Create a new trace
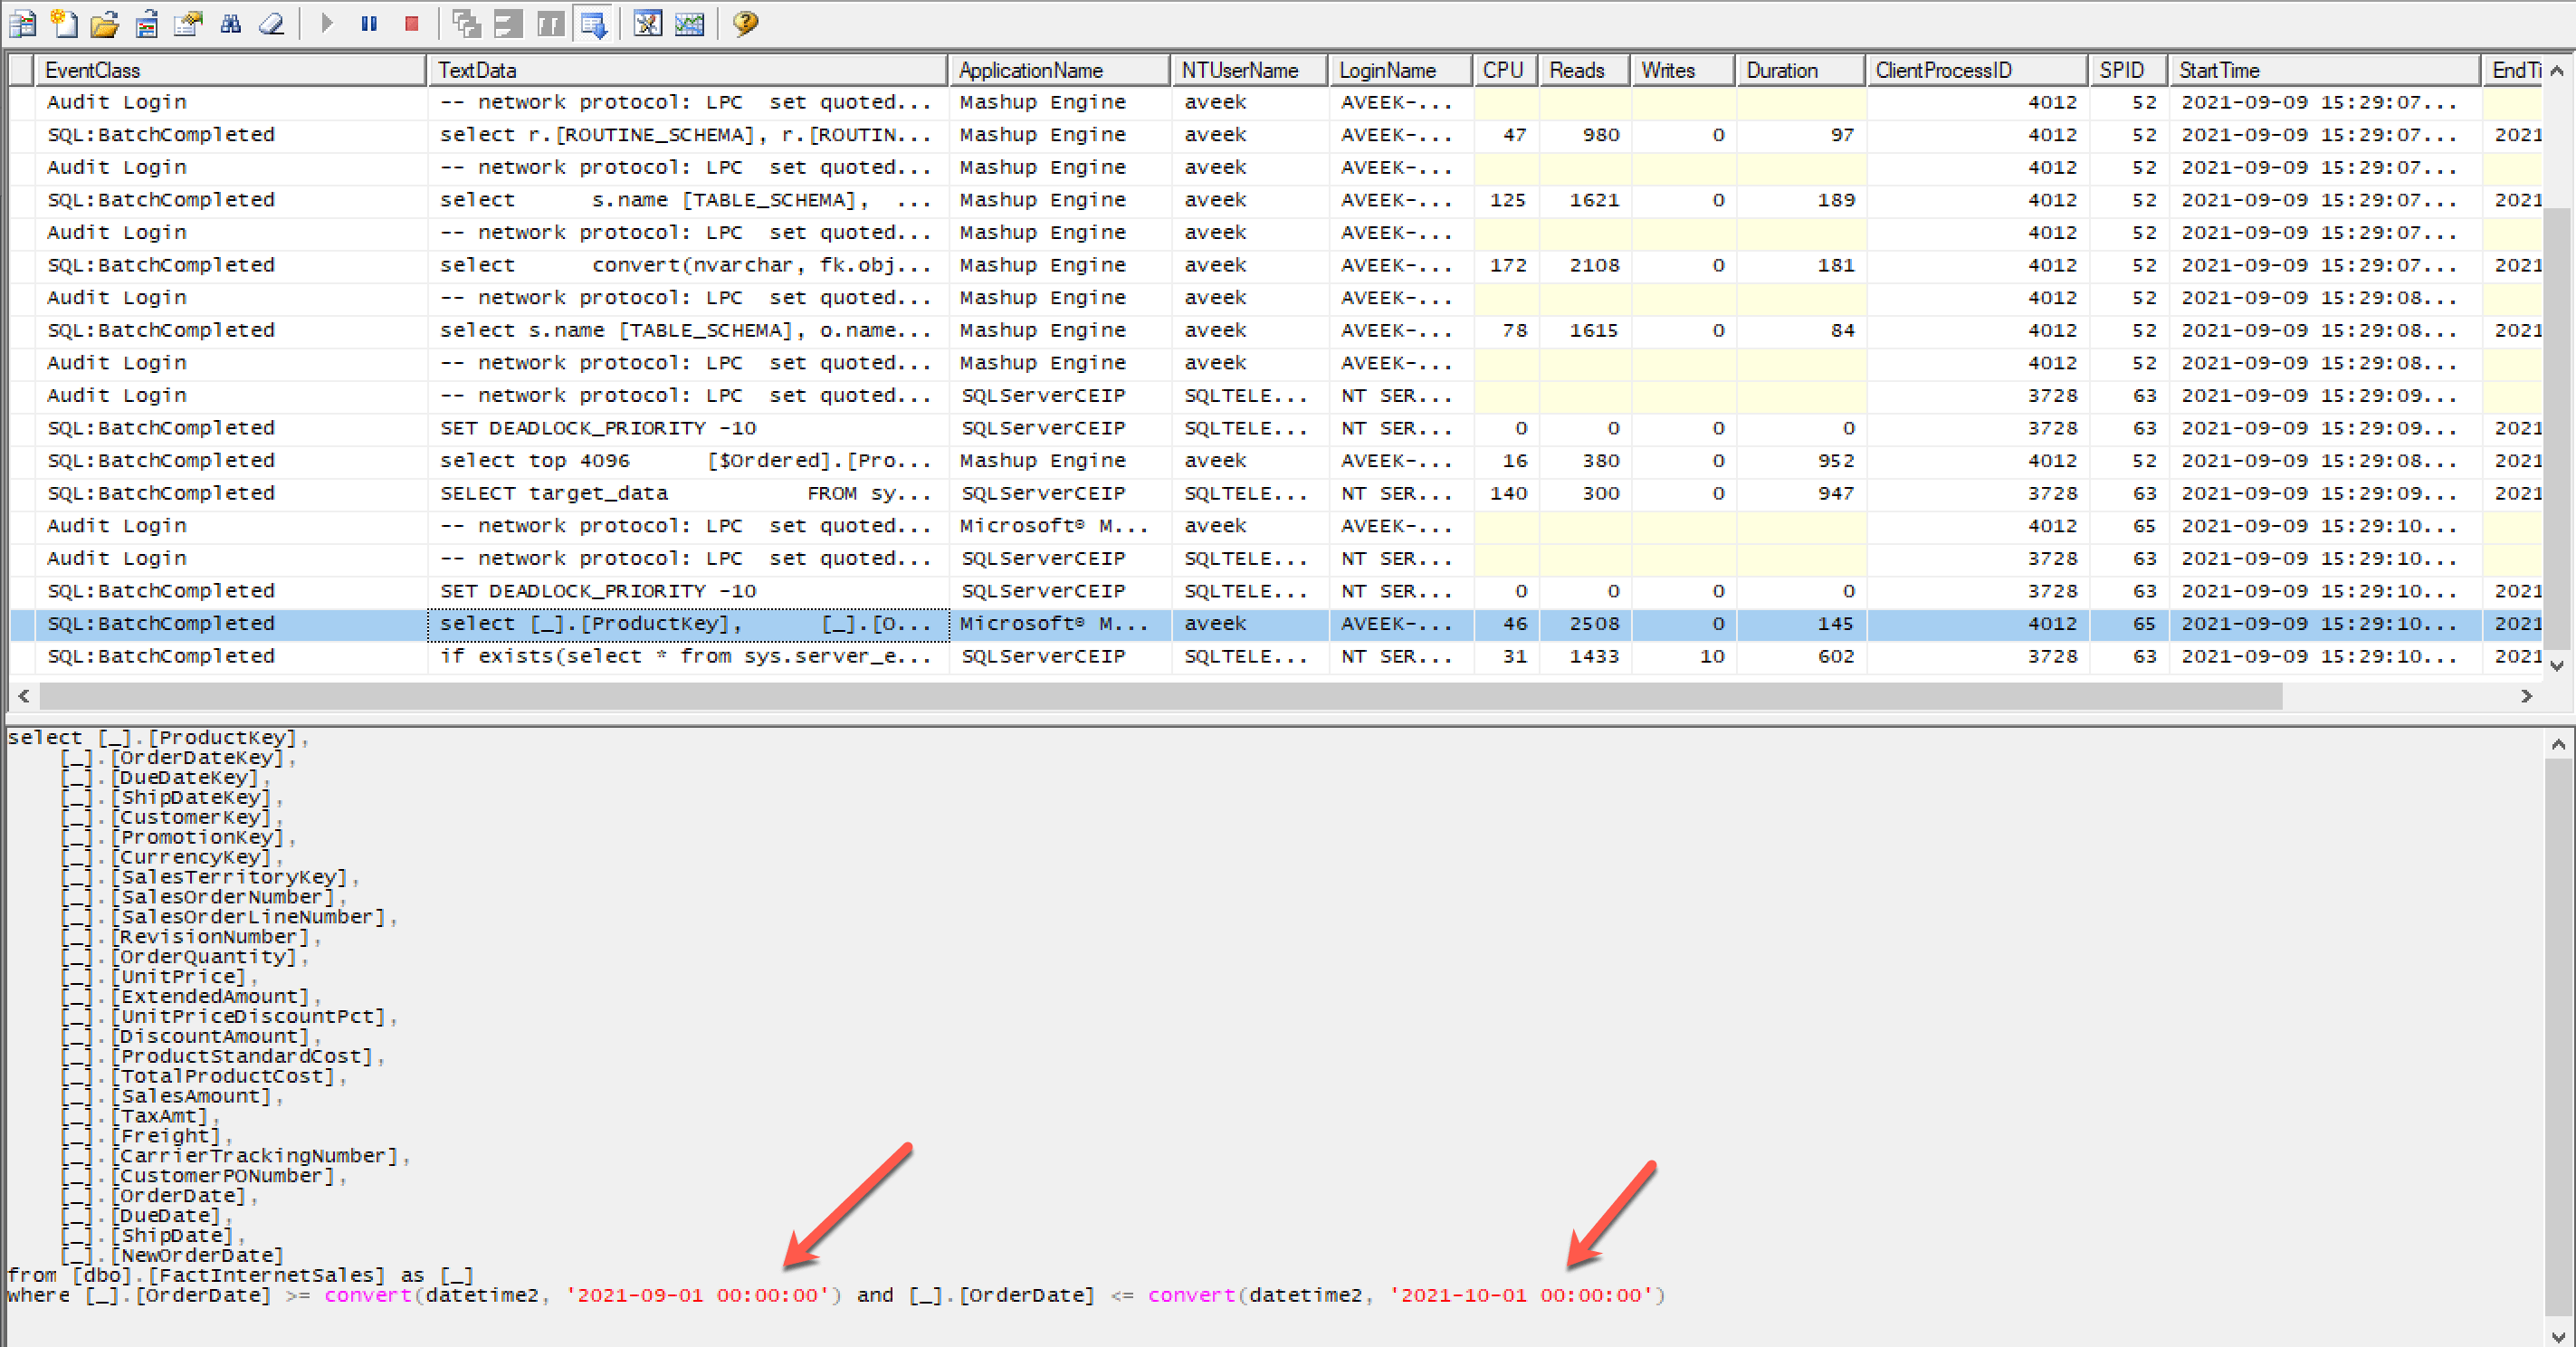This screenshot has width=2576, height=1347. [x=22, y=23]
